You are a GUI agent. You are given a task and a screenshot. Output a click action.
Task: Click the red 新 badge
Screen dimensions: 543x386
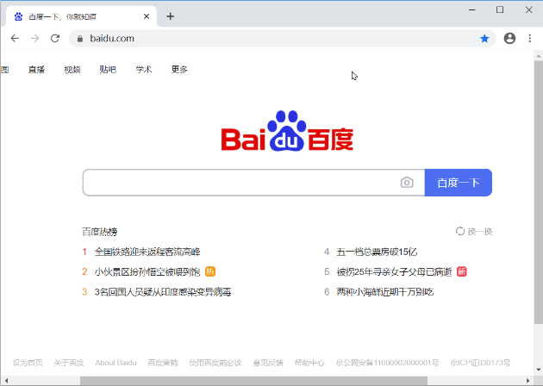462,271
